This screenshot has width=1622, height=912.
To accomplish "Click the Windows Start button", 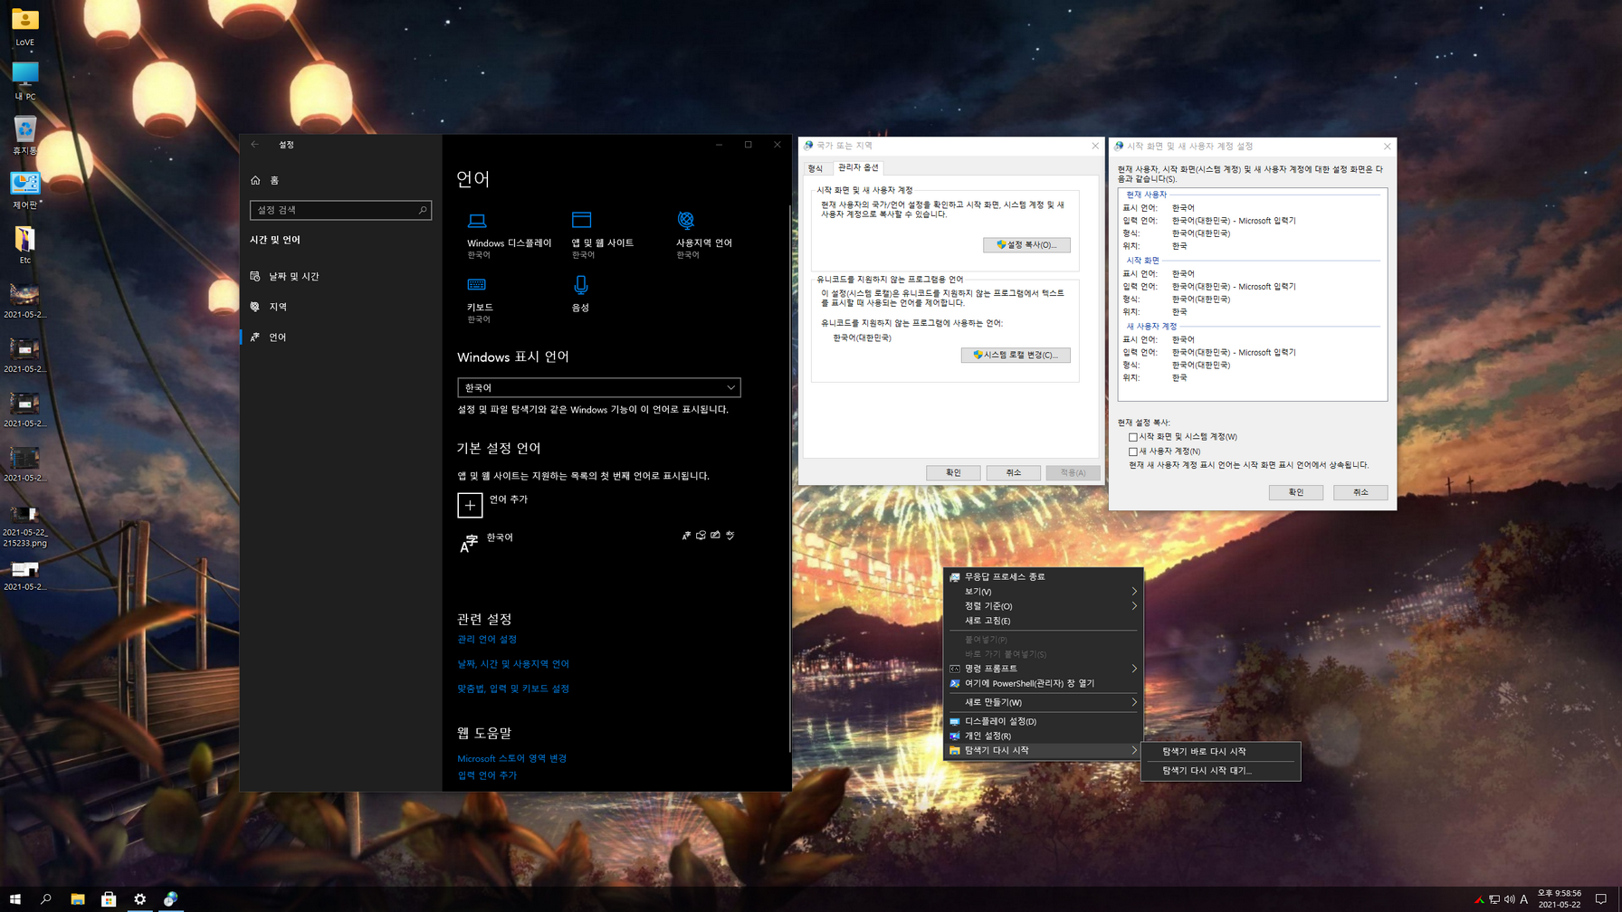I will click(x=14, y=899).
